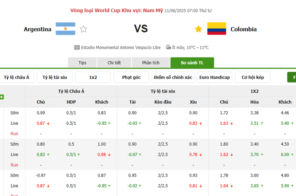Click the Argentina flag icon

(65, 29)
